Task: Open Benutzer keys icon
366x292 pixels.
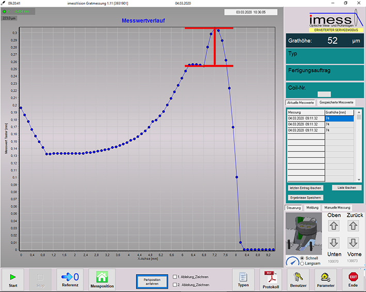Action: tap(298, 277)
